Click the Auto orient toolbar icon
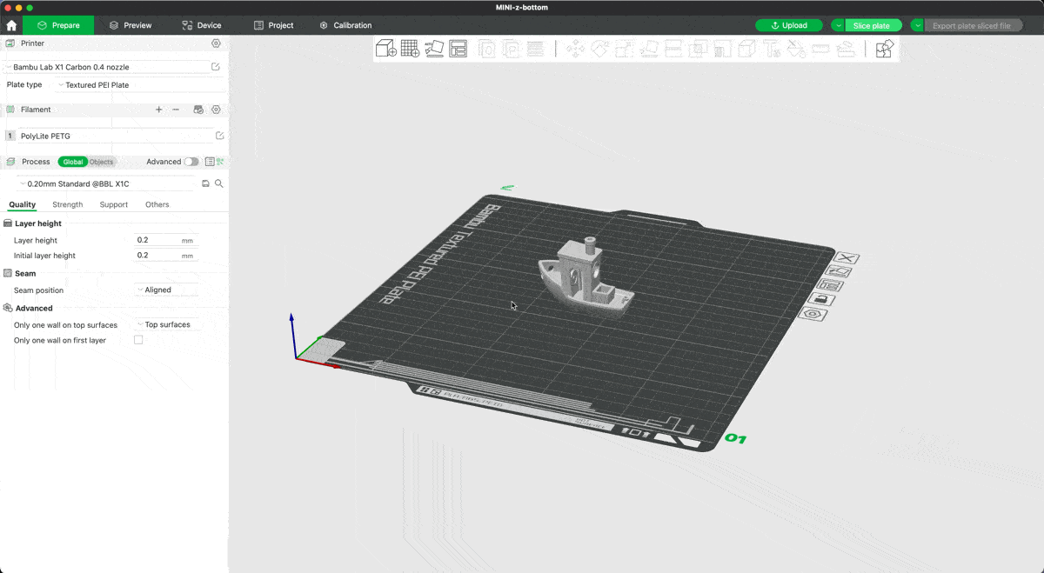 [x=434, y=49]
